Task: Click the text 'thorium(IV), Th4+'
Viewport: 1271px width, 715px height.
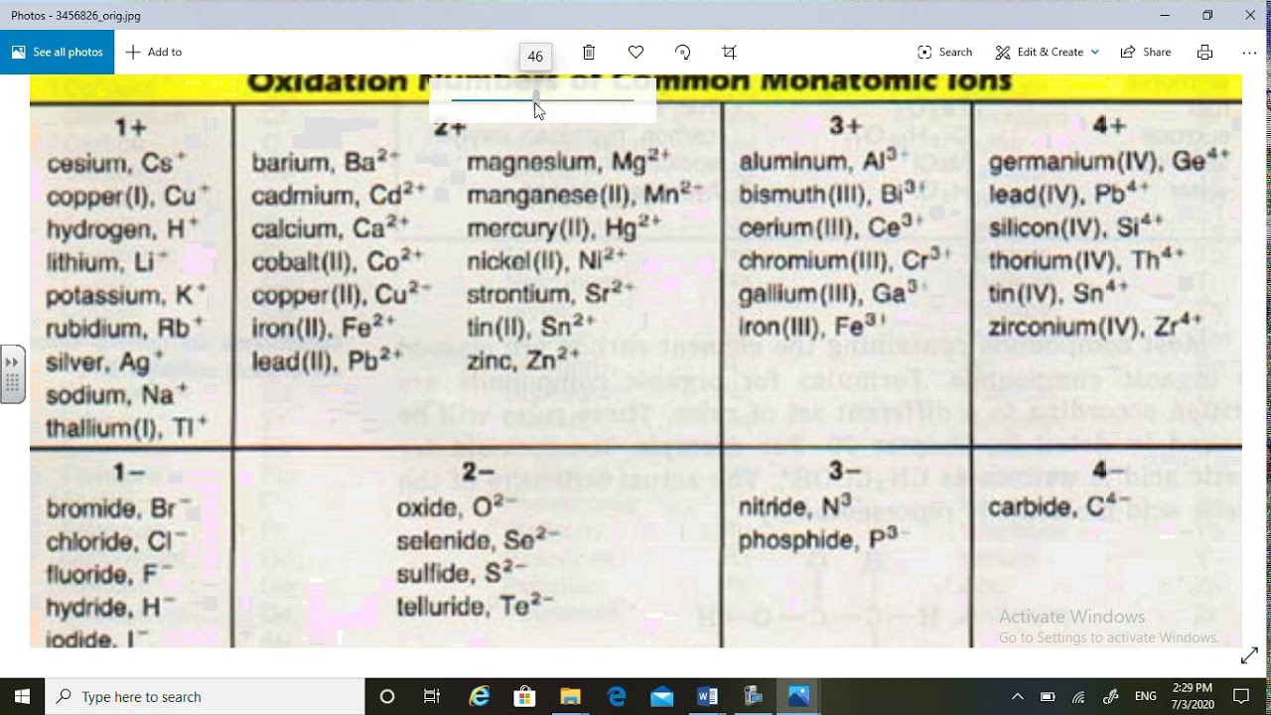Action: coord(1086,260)
